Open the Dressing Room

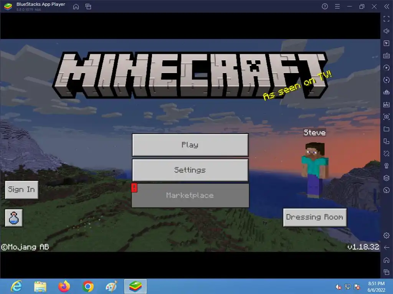tap(315, 217)
